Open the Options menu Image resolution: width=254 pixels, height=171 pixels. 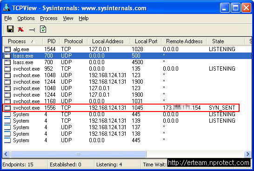(x=26, y=18)
